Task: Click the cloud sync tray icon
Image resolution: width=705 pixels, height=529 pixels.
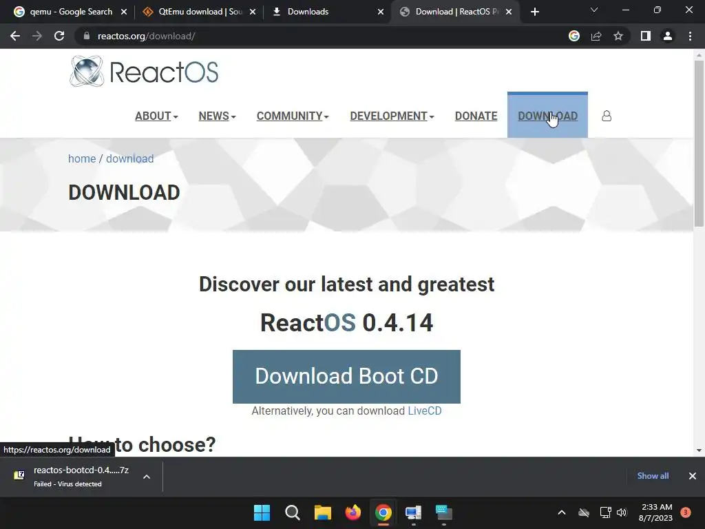Action: pos(584,512)
